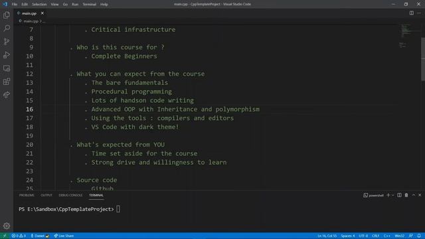
Task: Open the Edit menu
Action: coord(25,4)
